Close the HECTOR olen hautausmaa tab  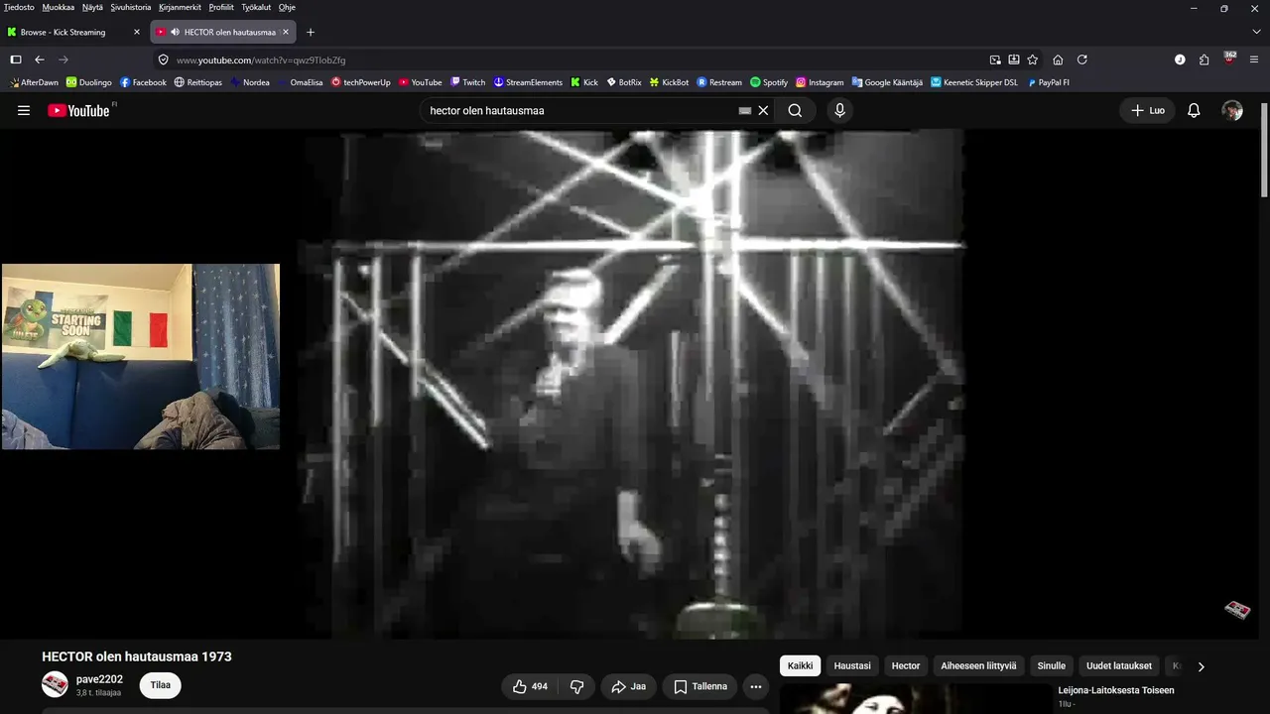tap(286, 32)
